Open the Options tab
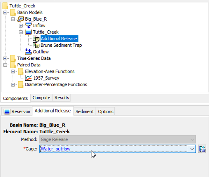The image size is (209, 177). [106, 111]
